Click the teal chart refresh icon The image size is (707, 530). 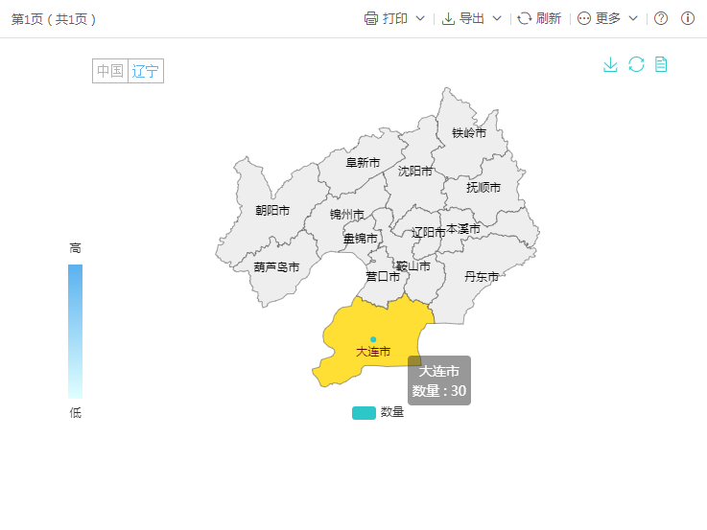tap(636, 64)
